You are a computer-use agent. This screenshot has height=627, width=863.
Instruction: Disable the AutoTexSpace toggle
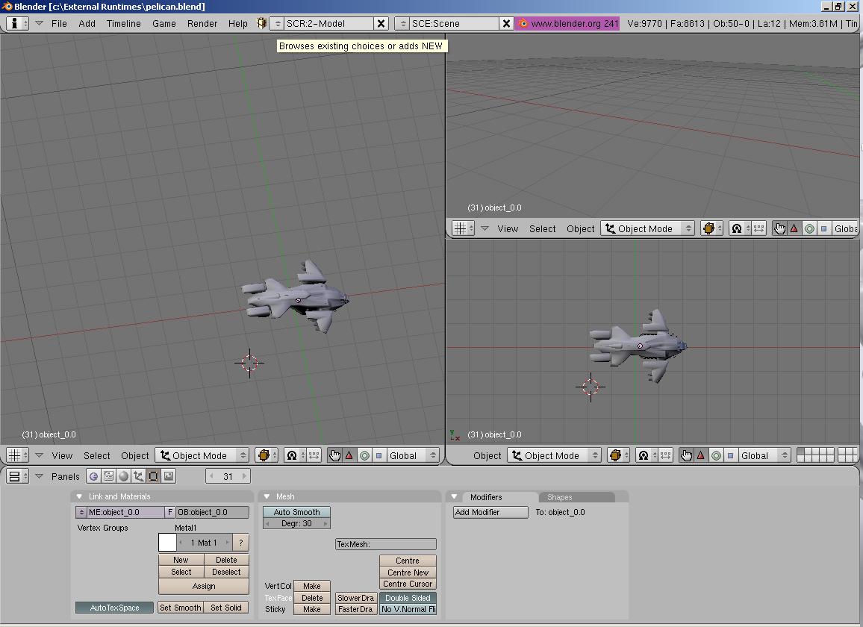(114, 608)
